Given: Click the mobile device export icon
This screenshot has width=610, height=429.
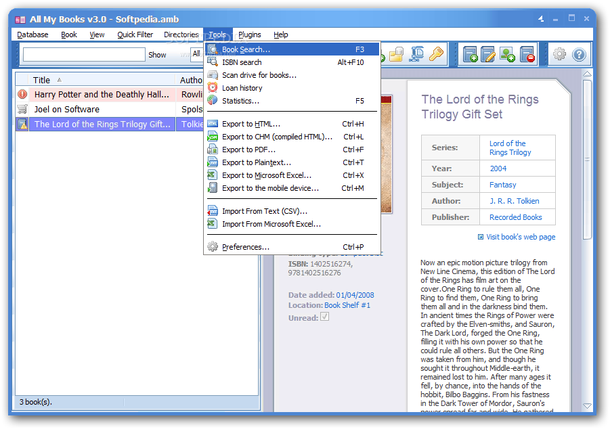Looking at the screenshot, I should coord(213,188).
